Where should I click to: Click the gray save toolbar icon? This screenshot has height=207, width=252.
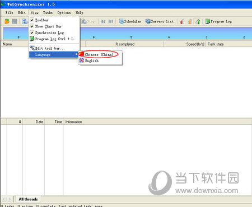15,21
